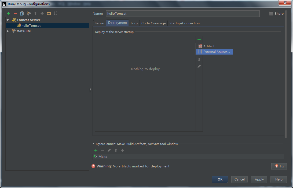Close the Run/Debug Configurations dialog
Screen dimensions: 293x188
point(285,3)
